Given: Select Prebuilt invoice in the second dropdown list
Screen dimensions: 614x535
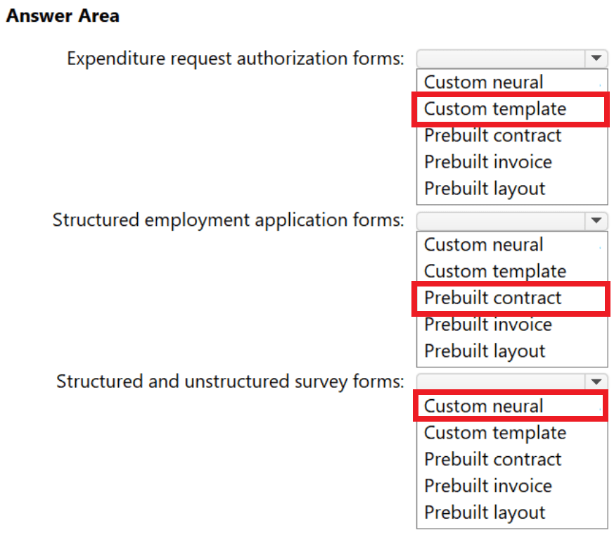Looking at the screenshot, I should point(487,325).
